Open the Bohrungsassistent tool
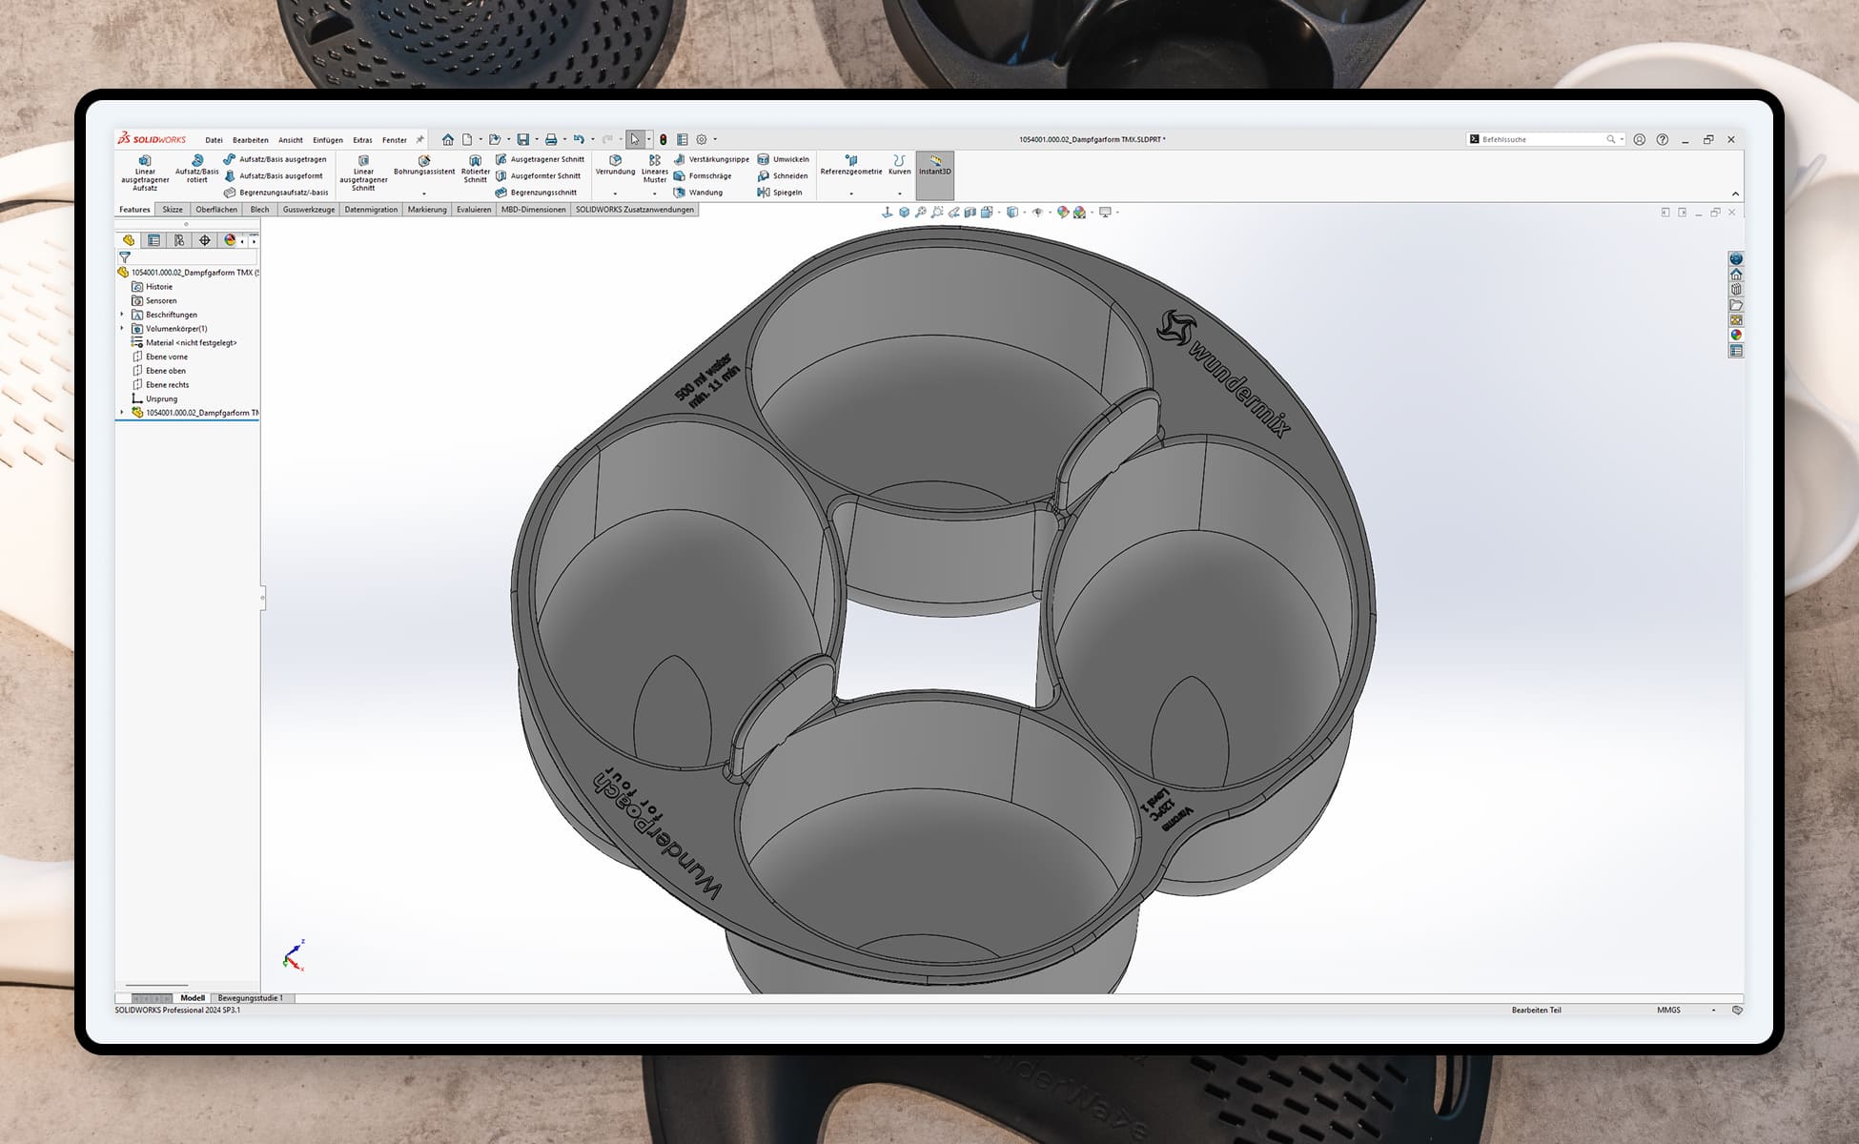 424,165
